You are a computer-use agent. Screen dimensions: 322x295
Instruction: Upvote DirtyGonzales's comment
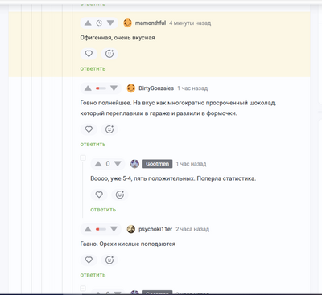tap(88, 88)
